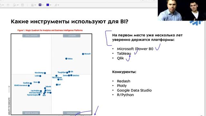Click the slide title 'Какие инструменты используют для BI?'
The height and width of the screenshot is (116, 206).
click(x=70, y=22)
